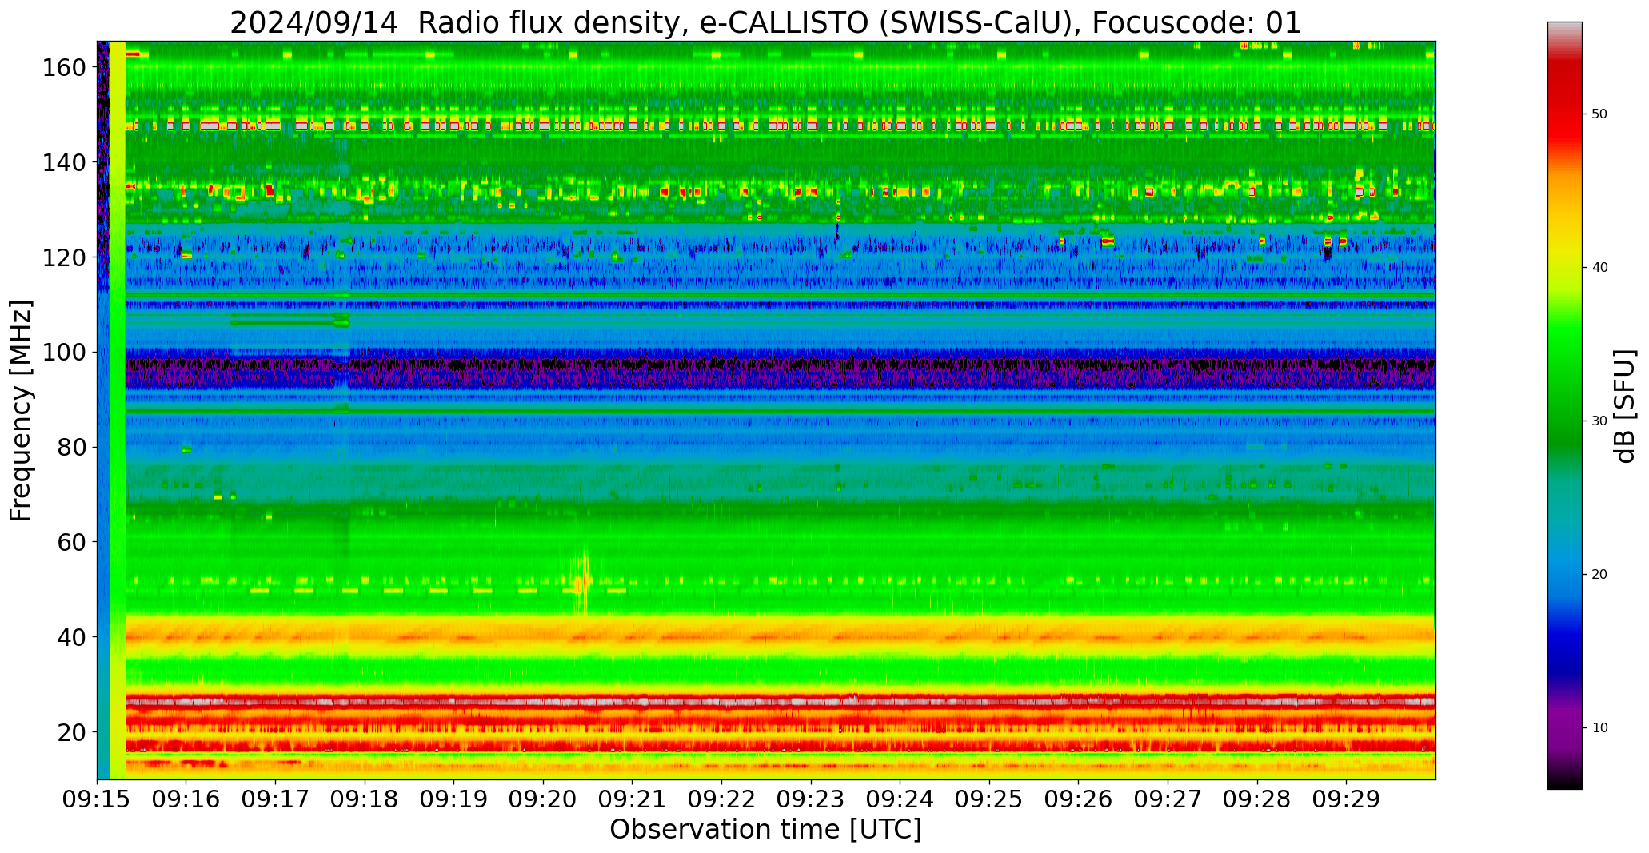Click the 09:15 time tick label

[x=97, y=799]
